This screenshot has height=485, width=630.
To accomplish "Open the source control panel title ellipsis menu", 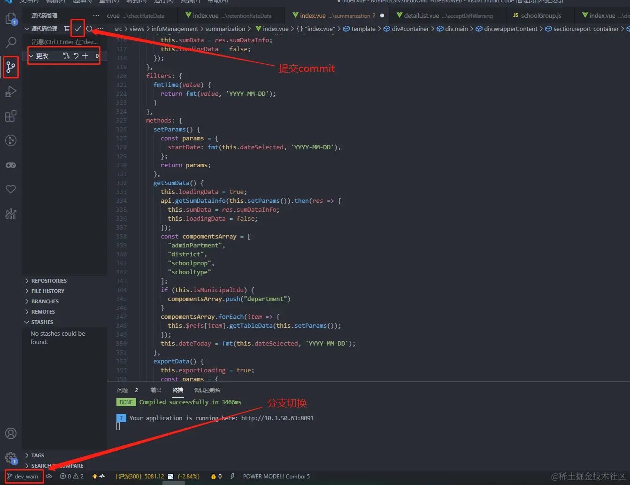I will pyautogui.click(x=96, y=15).
